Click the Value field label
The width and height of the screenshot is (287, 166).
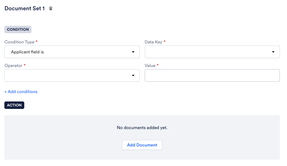coord(150,65)
